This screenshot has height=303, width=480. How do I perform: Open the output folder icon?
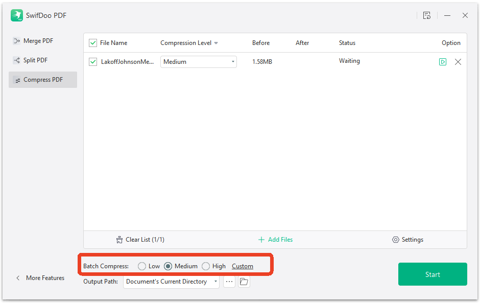[x=244, y=282]
